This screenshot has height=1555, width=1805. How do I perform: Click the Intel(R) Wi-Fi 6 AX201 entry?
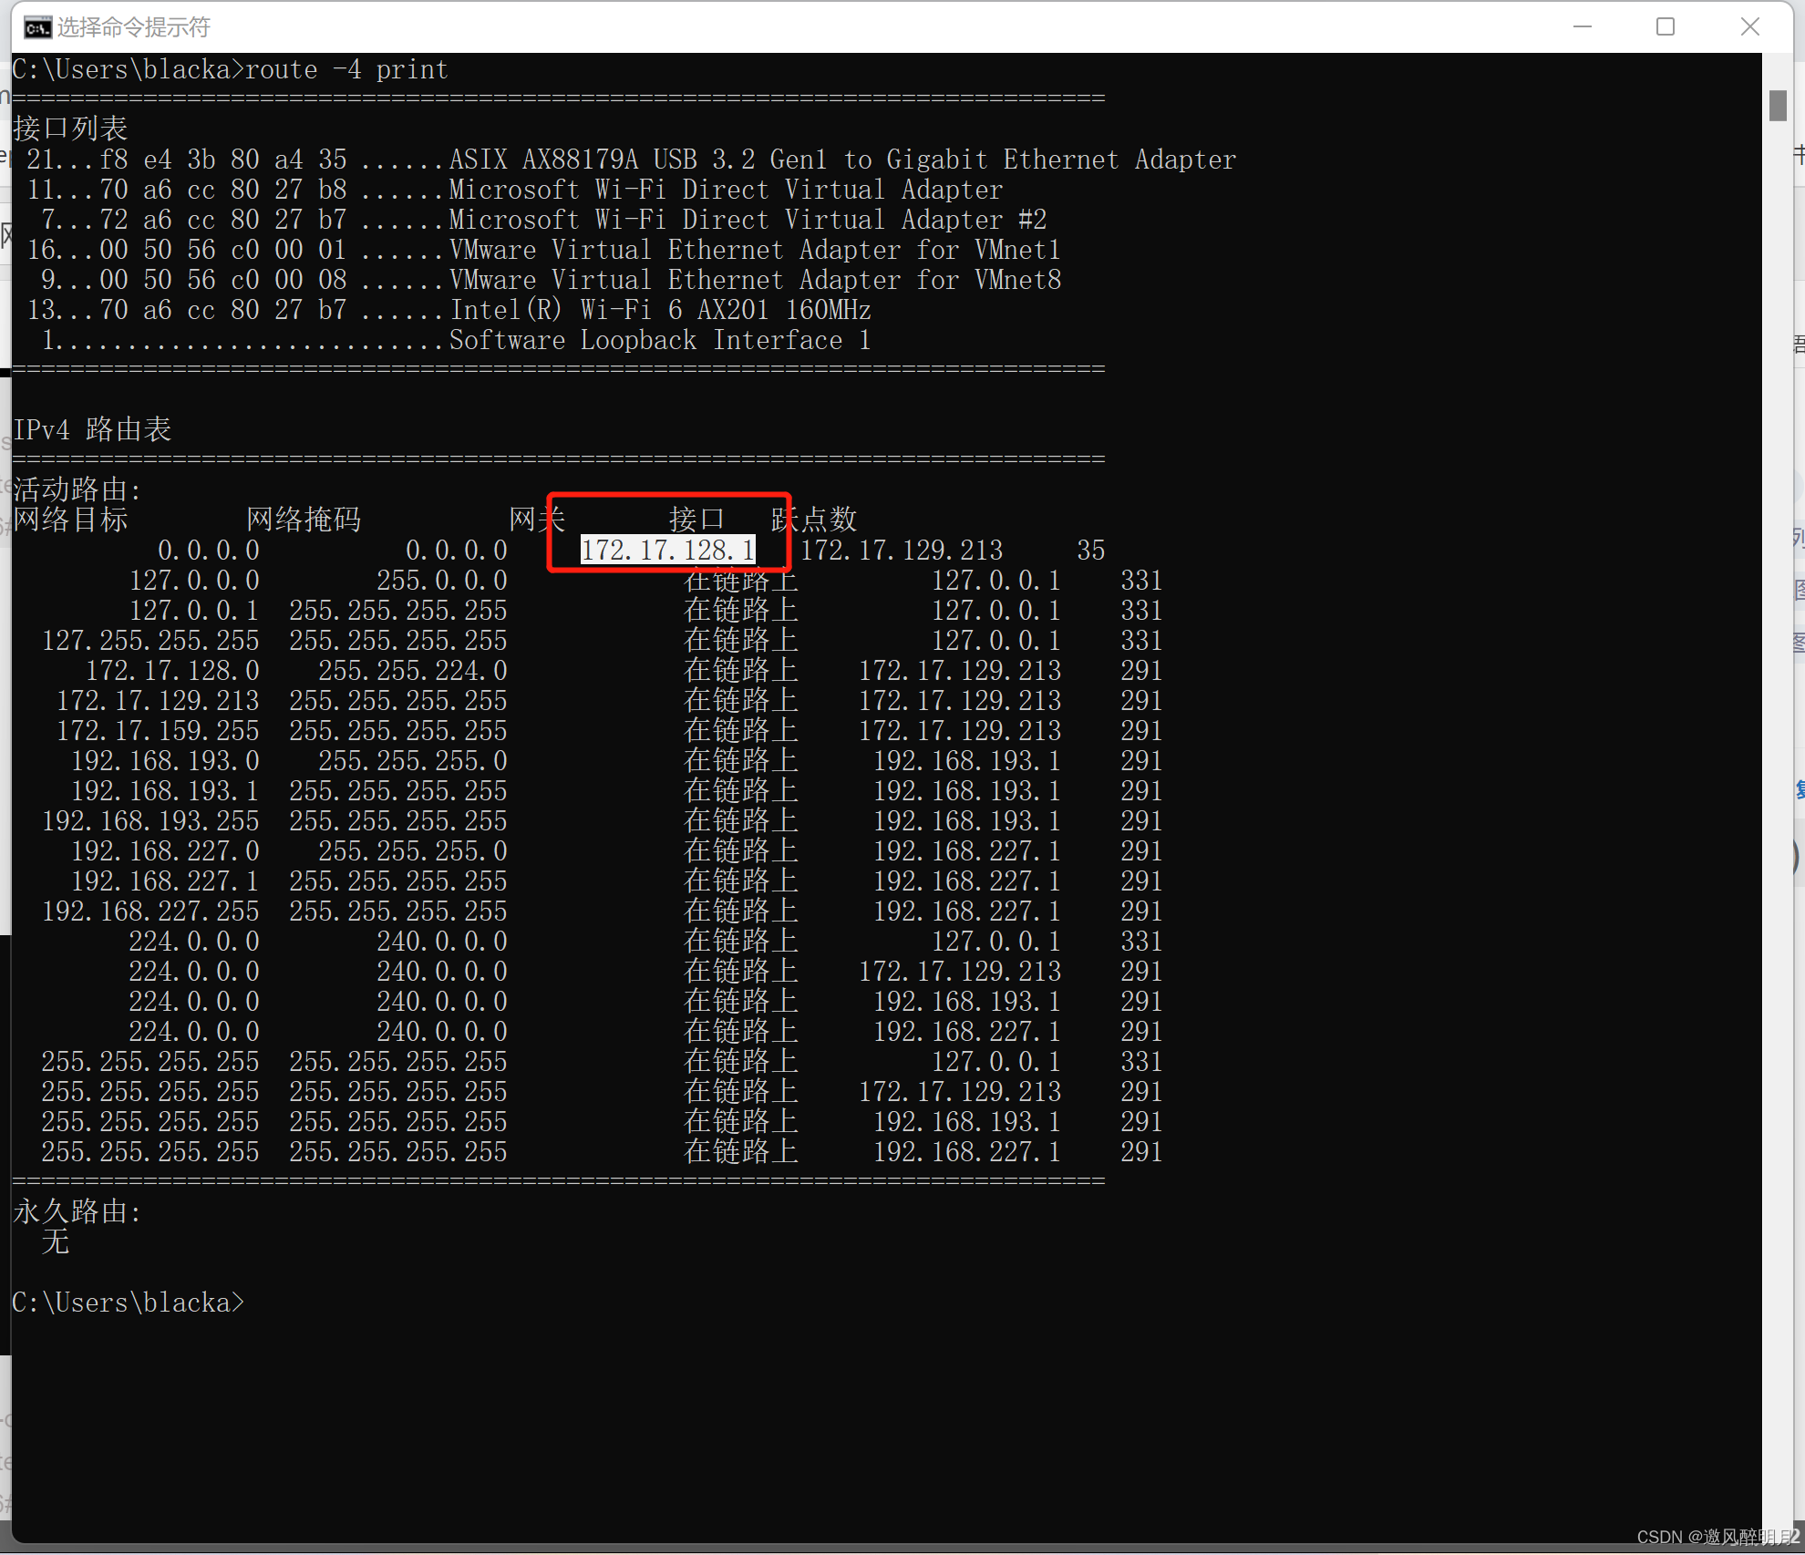(660, 310)
